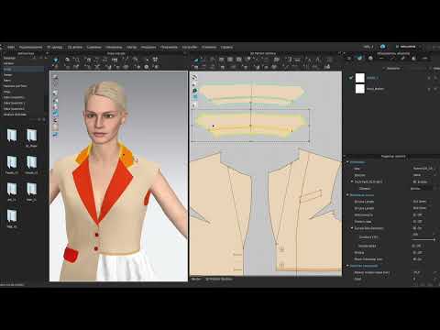Select the welt pocket shape on right front pattern
The width and height of the screenshot is (440, 330).
pyautogui.click(x=311, y=196)
